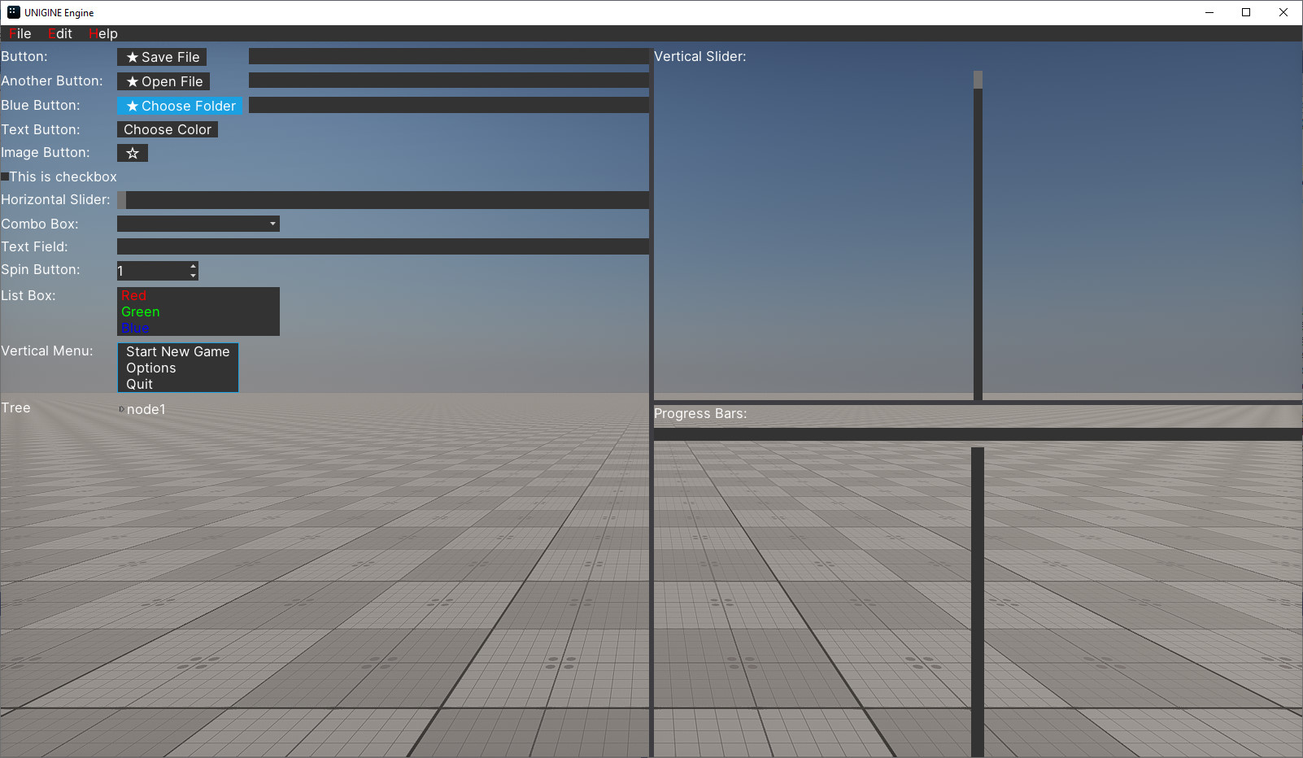This screenshot has height=758, width=1303.
Task: Toggle the 'This is checkbox' checkbox
Action: point(5,176)
